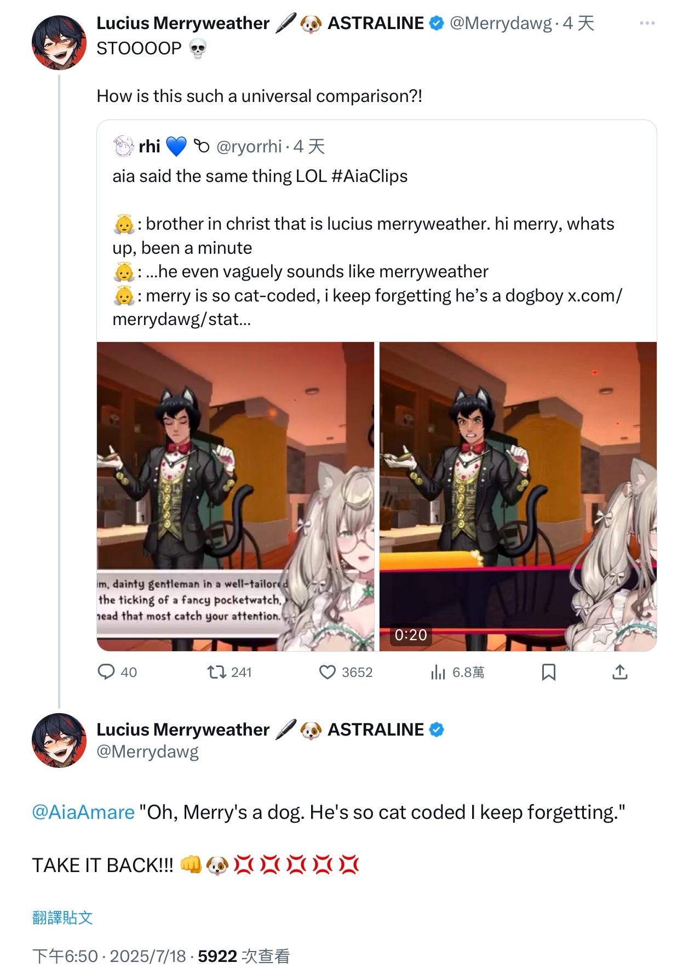
Task: Open the left image with caption text
Action: coord(236,496)
